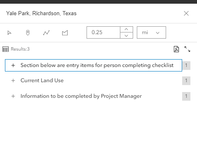Click the 'Yale Park, Richardson, Texas' title
This screenshot has height=150, width=197.
point(41,14)
